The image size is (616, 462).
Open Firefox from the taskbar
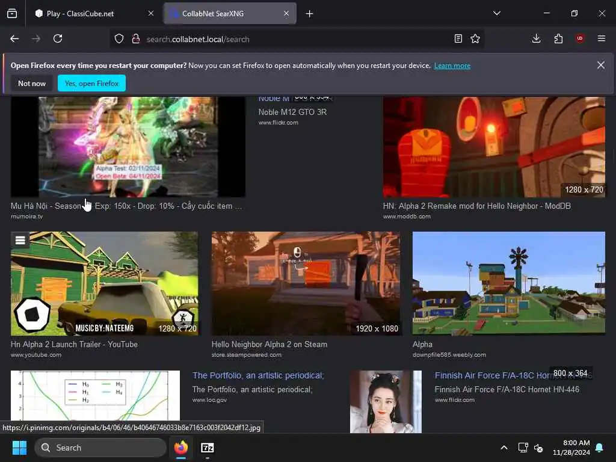click(181, 448)
